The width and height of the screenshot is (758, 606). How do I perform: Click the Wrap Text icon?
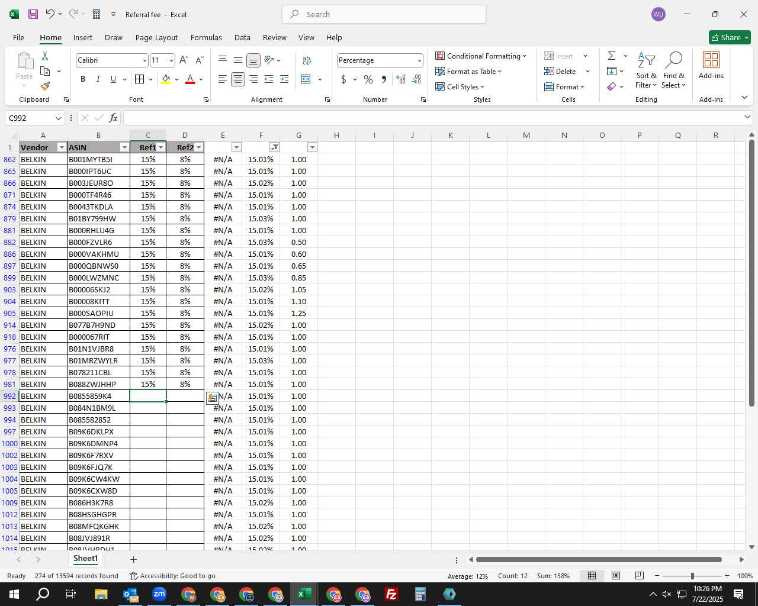307,60
